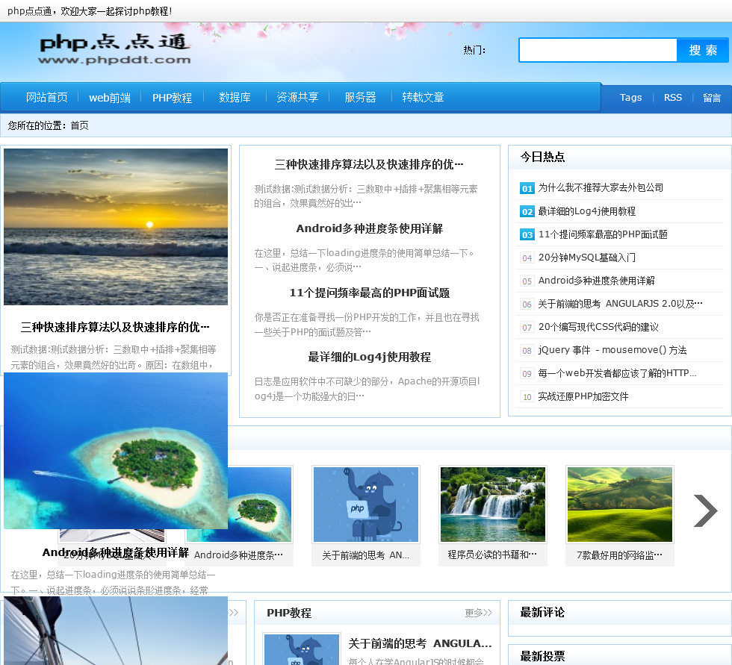Open article 关于前端的思考 ANGULA... in PHP教程
This screenshot has width=732, height=665.
(x=420, y=643)
